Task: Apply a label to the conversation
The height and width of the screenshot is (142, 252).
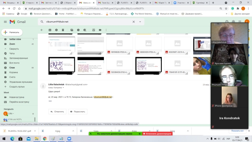Action: [100, 30]
